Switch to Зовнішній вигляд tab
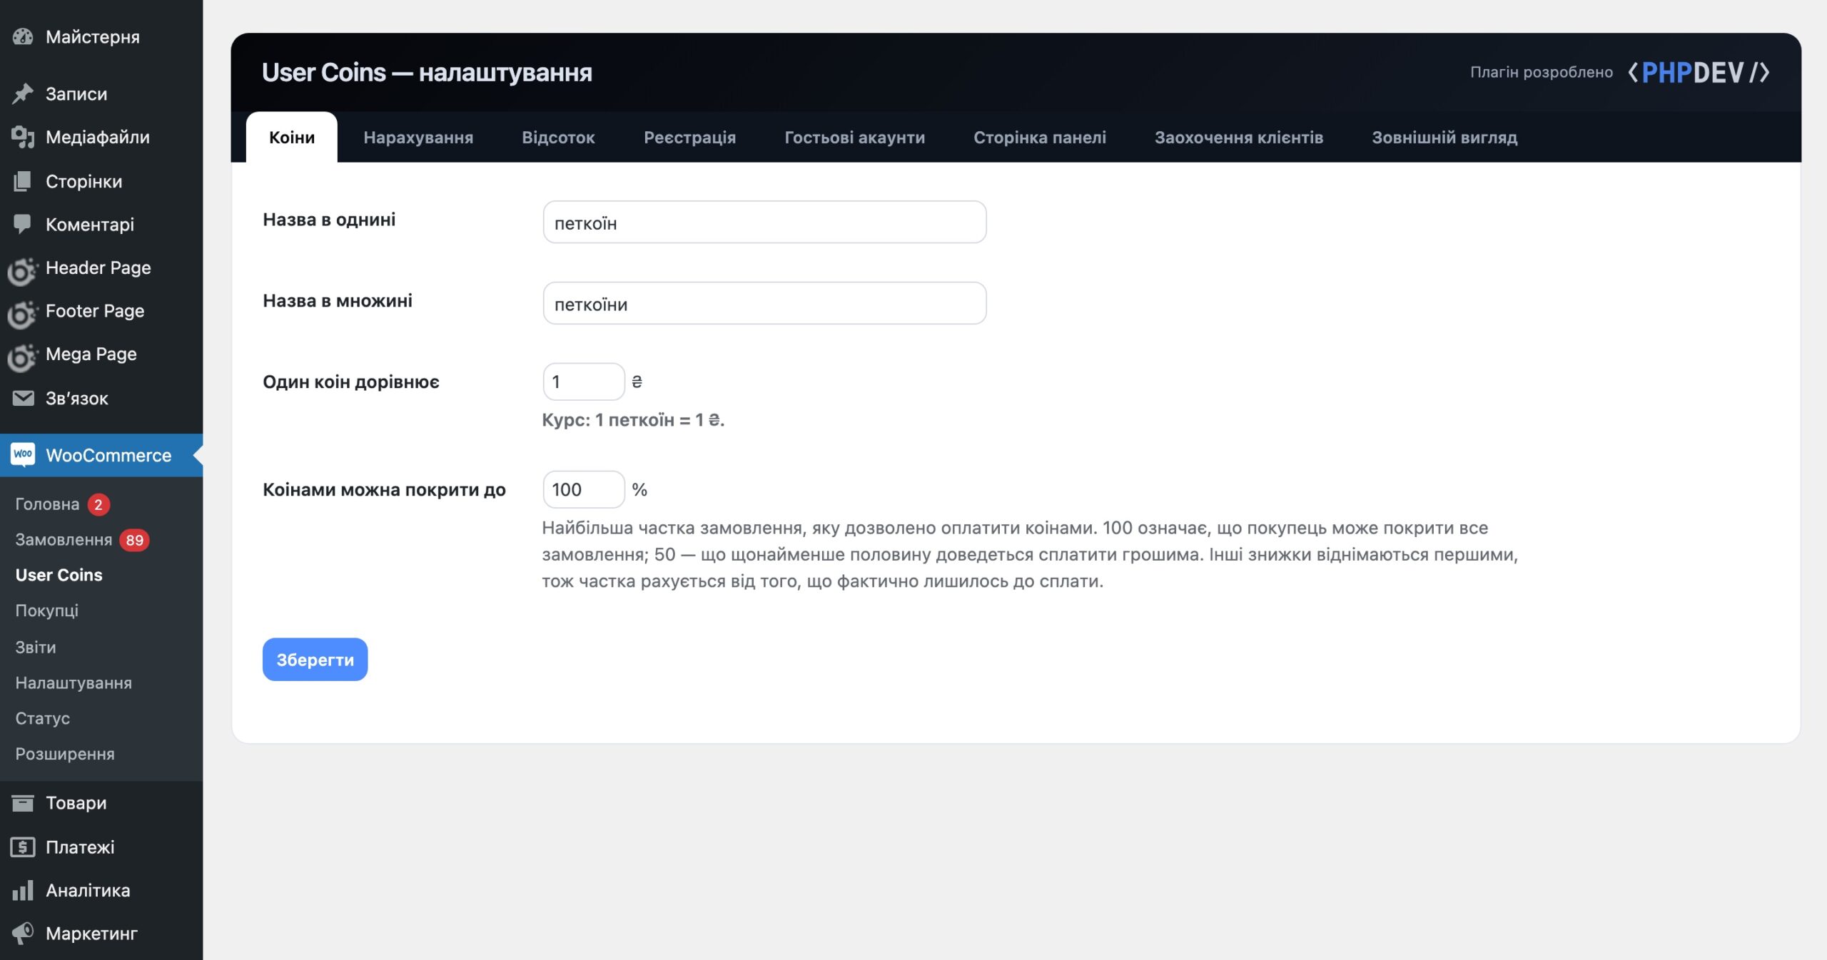The image size is (1827, 960). point(1444,137)
